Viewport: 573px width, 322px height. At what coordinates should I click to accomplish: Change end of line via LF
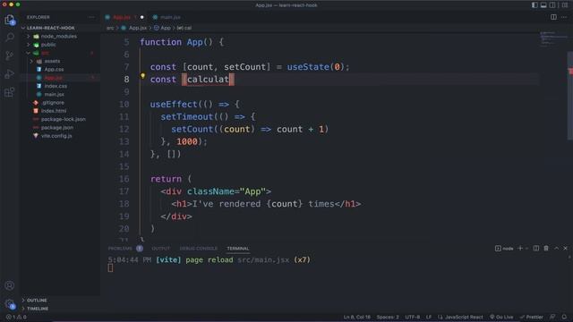click(x=429, y=317)
